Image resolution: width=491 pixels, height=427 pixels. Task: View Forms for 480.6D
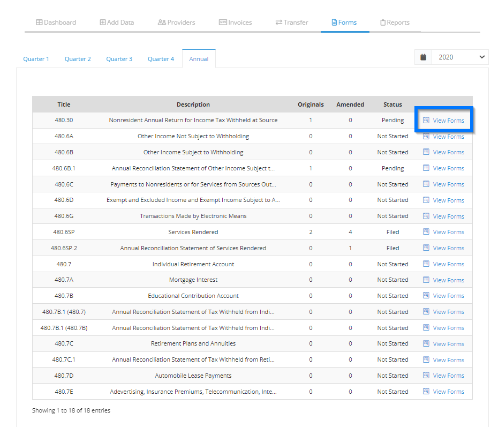click(443, 200)
